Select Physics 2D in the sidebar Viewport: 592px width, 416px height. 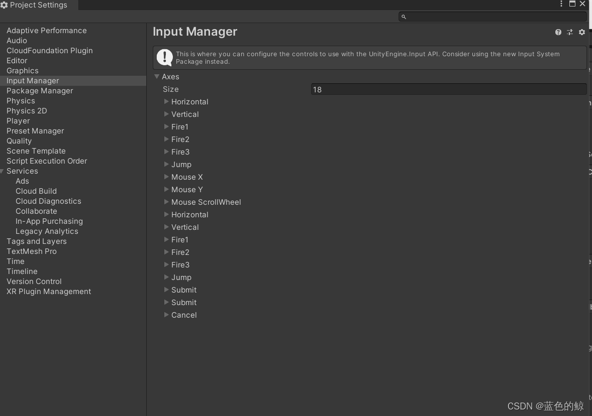[x=26, y=110]
